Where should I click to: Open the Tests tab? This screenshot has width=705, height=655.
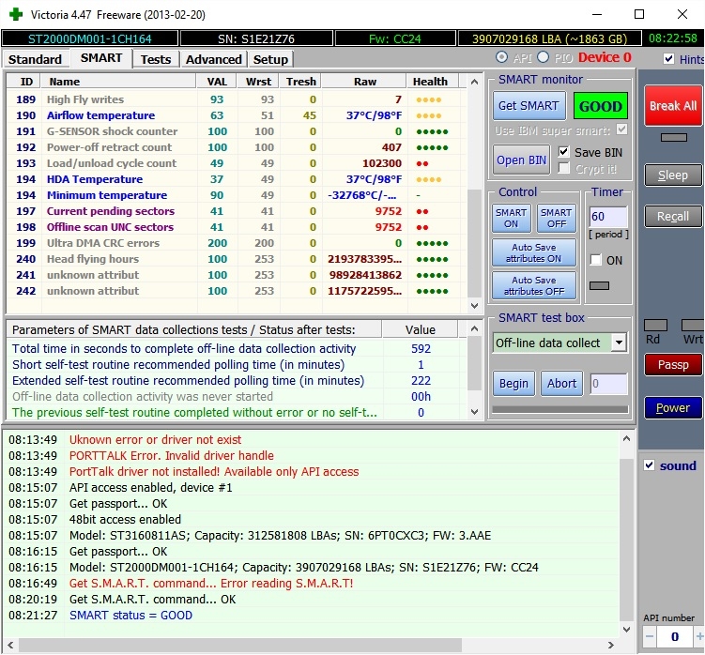tap(156, 59)
